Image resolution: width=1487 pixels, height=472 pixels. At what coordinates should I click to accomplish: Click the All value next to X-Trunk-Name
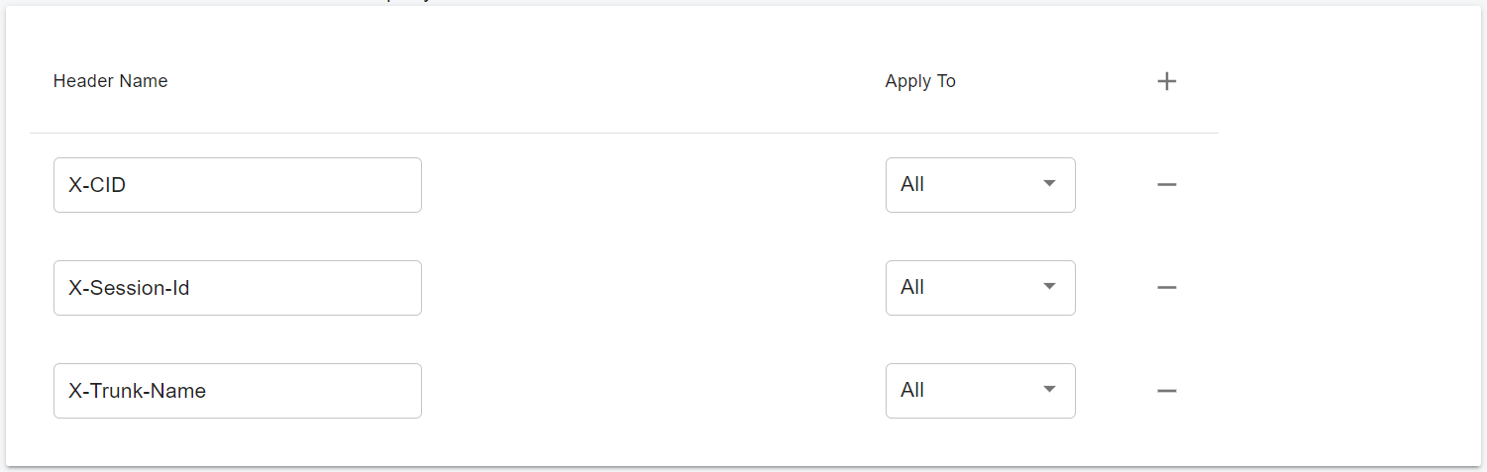pos(912,390)
